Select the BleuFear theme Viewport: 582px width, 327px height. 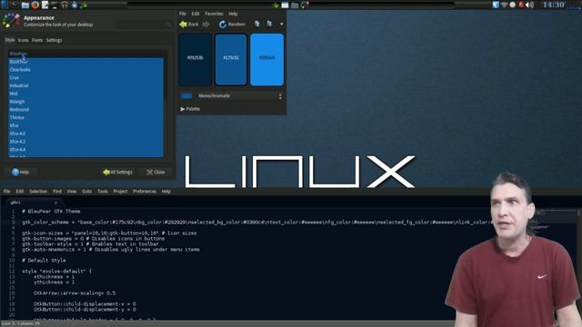[x=85, y=54]
